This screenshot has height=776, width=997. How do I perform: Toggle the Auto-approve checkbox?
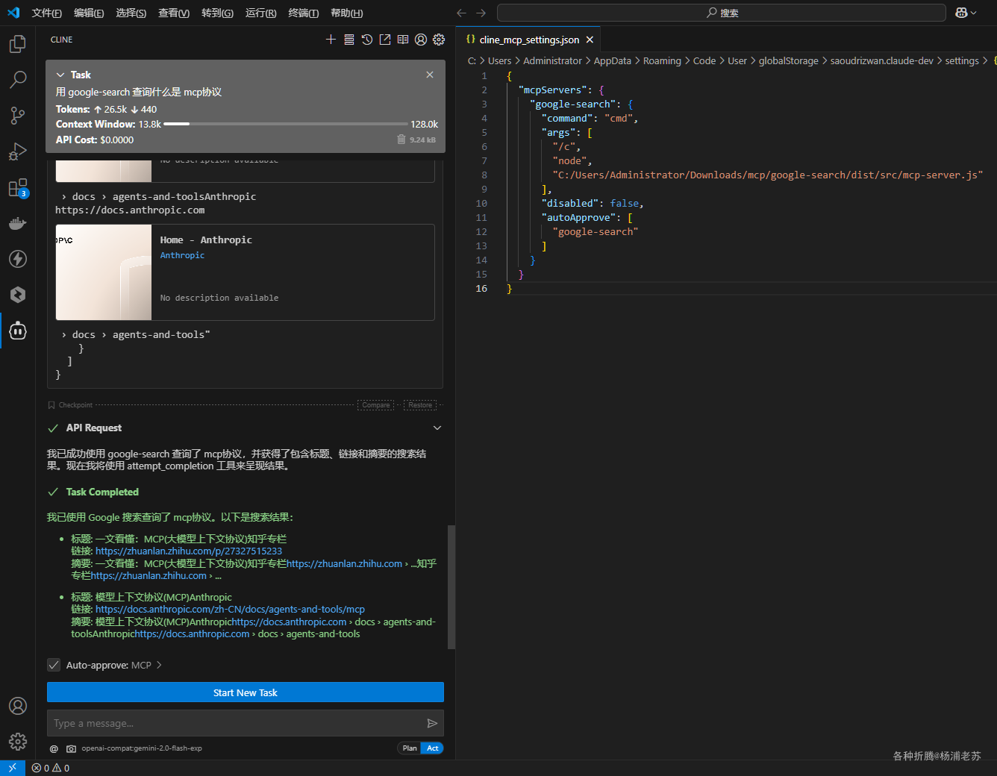54,665
